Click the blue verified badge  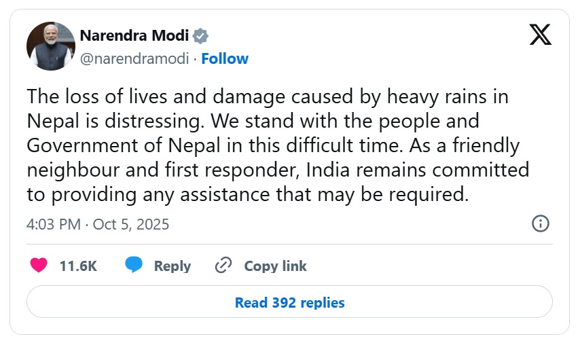tap(200, 36)
